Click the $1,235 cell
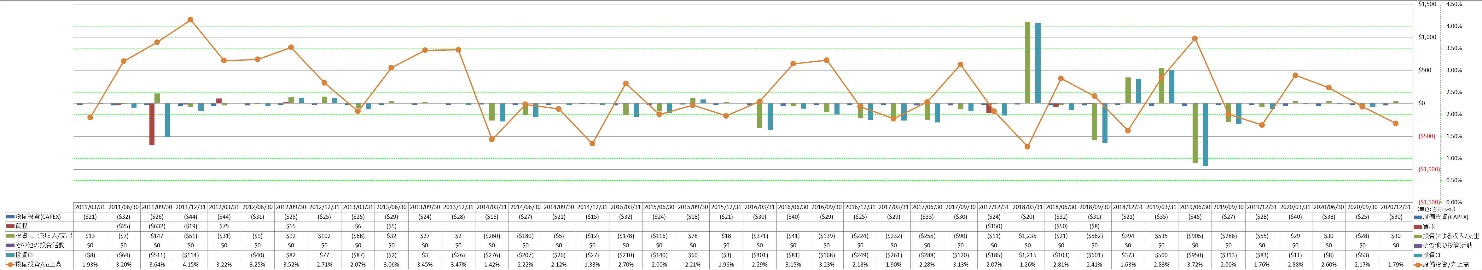 point(1027,236)
